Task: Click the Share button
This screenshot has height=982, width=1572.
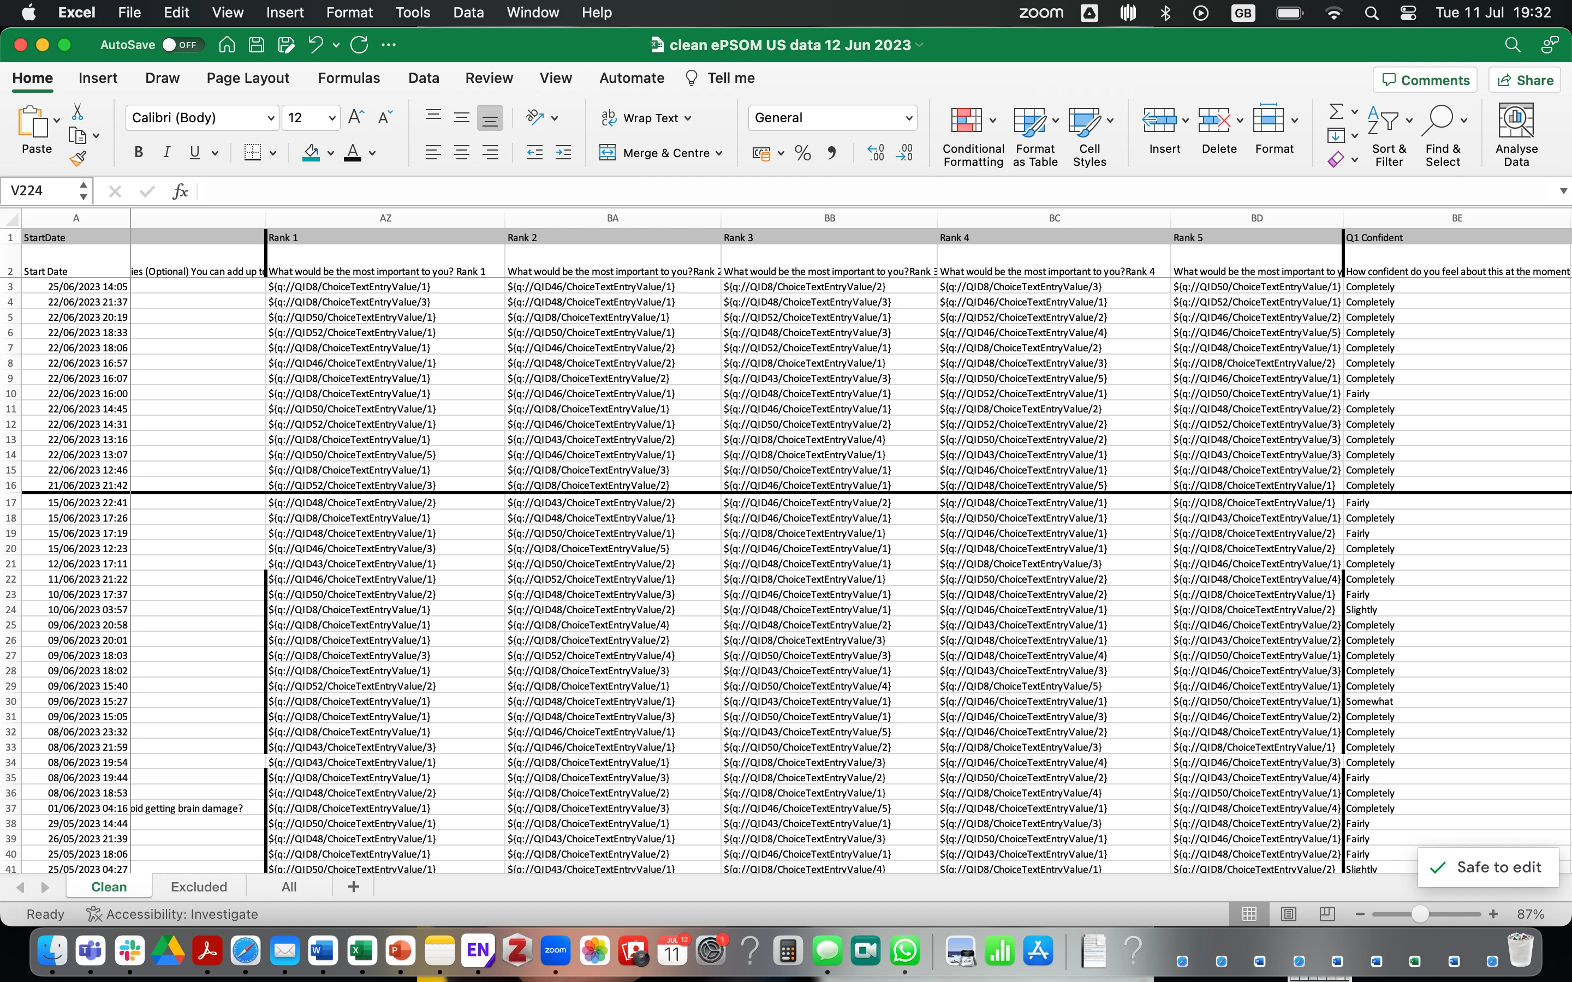Action: tap(1525, 80)
